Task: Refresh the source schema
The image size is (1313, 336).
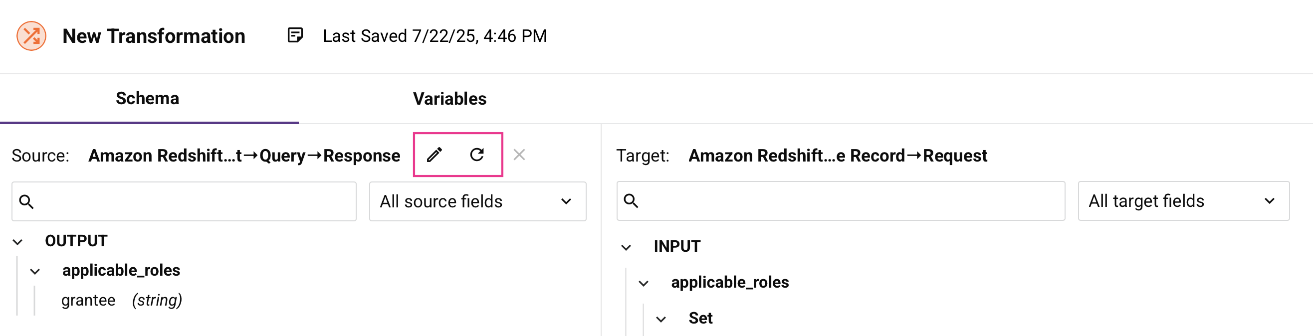Action: tap(477, 155)
